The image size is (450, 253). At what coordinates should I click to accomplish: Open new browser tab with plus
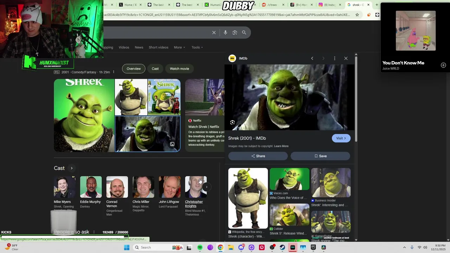pyautogui.click(x=377, y=5)
